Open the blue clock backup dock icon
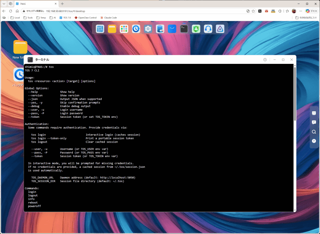Screen dimensions: 320x234 136,29
